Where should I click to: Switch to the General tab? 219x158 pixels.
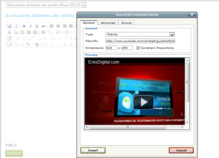89,23
